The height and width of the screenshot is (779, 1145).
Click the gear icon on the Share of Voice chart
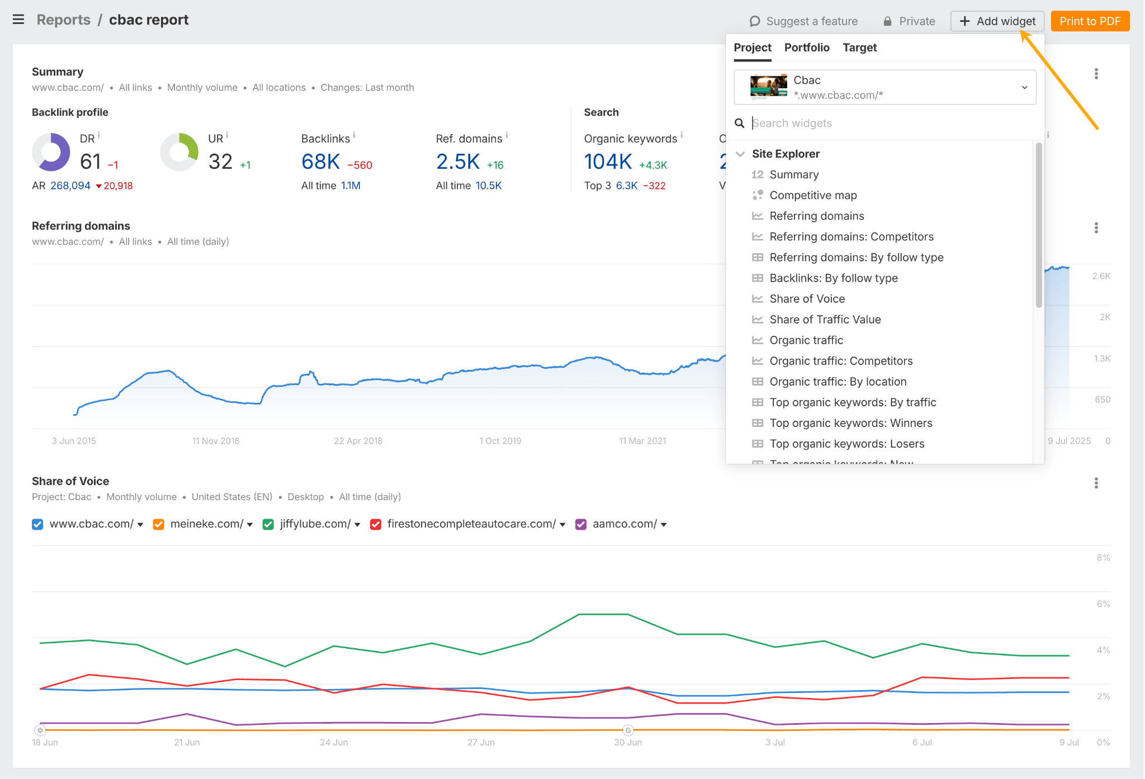(40, 730)
